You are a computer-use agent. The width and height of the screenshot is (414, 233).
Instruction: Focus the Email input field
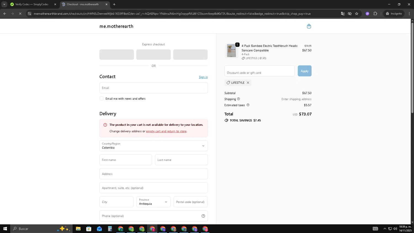tap(153, 88)
